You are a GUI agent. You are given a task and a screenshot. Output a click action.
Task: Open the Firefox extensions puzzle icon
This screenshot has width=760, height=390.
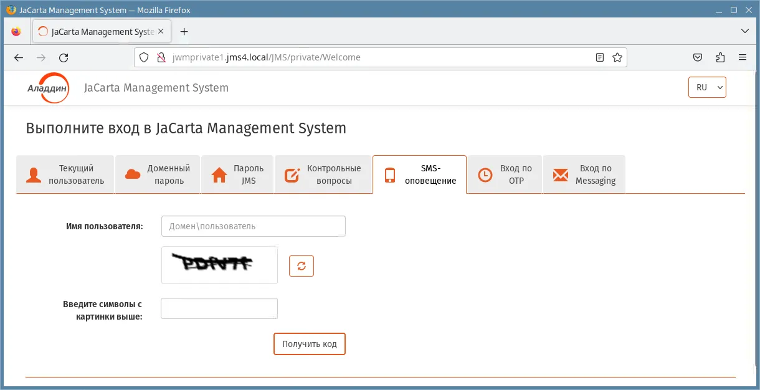720,57
